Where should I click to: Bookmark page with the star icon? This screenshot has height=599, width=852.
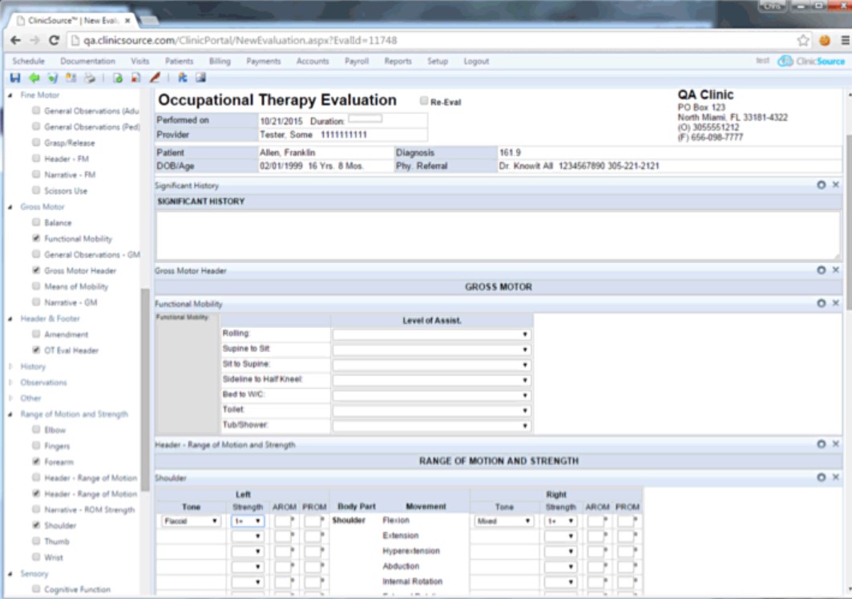click(803, 40)
